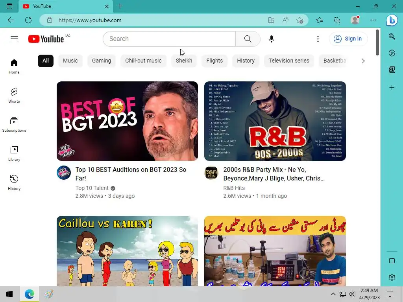This screenshot has width=403, height=302.
Task: Open Library in sidebar
Action: tap(14, 153)
